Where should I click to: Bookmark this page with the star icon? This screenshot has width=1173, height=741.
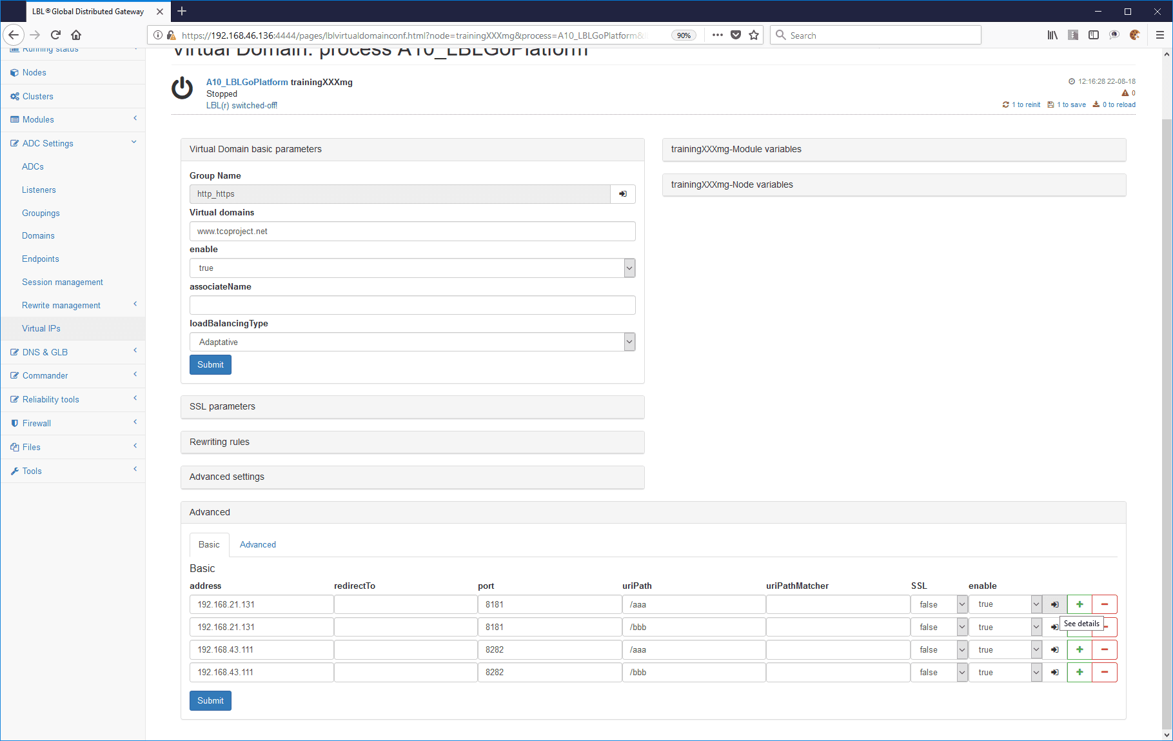tap(754, 35)
